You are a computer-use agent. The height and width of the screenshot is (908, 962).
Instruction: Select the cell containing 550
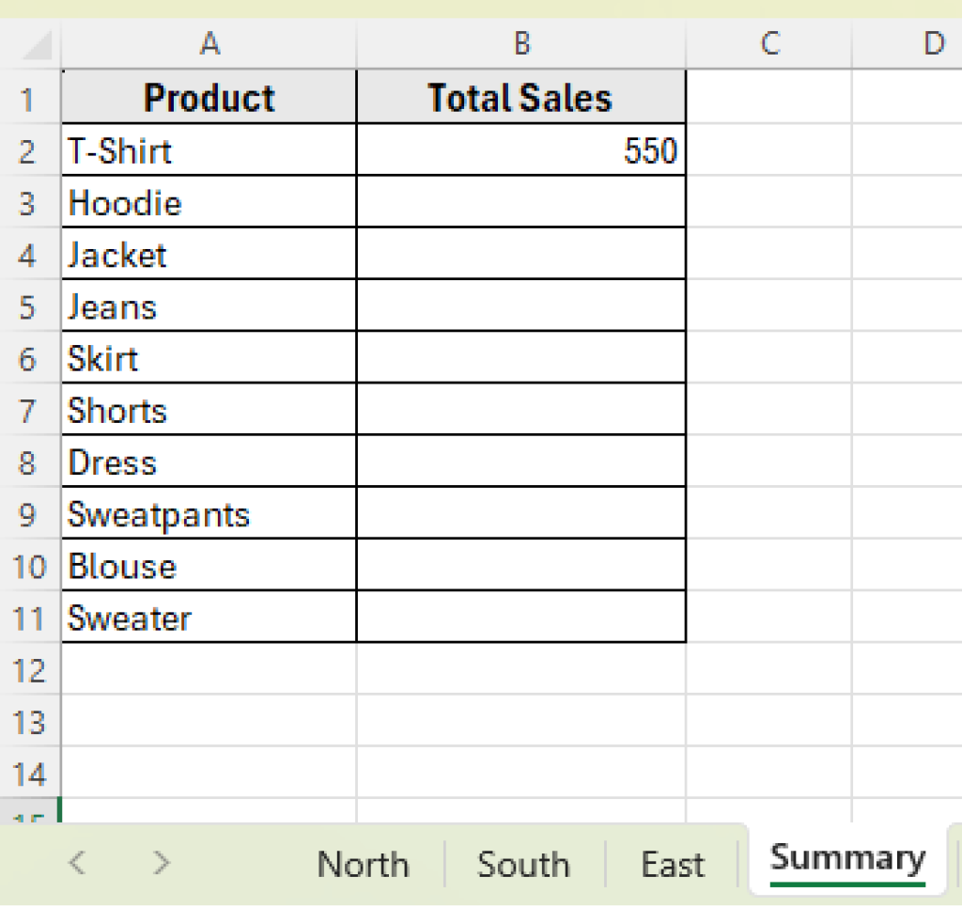pyautogui.click(x=520, y=150)
